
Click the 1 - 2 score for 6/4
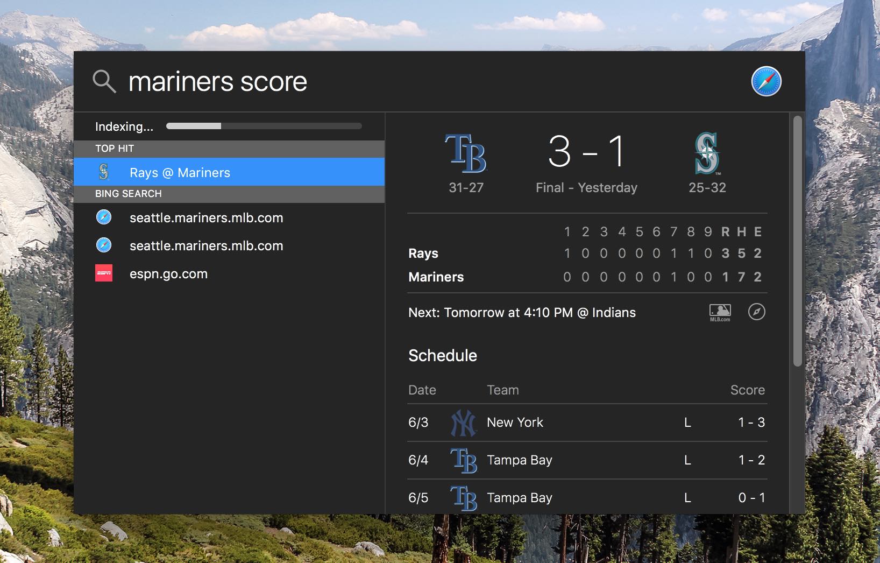(751, 460)
